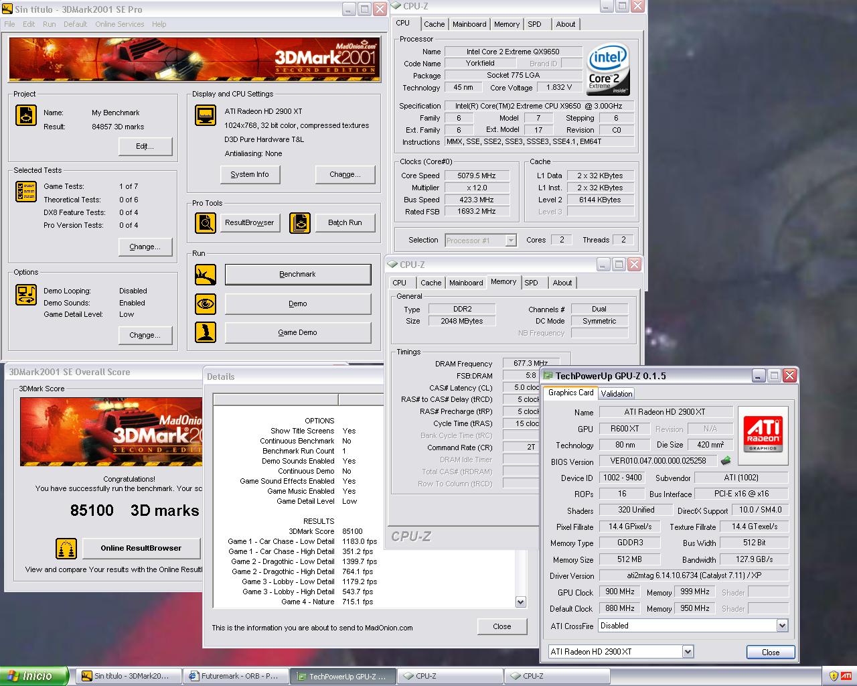
Task: Switch to Mainboard tab in top CPU-Z
Action: (x=469, y=24)
